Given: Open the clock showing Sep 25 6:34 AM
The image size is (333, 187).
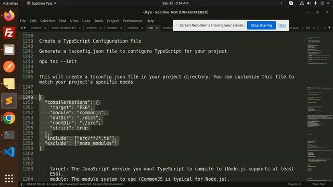Looking at the screenshot, I should tap(175, 3).
